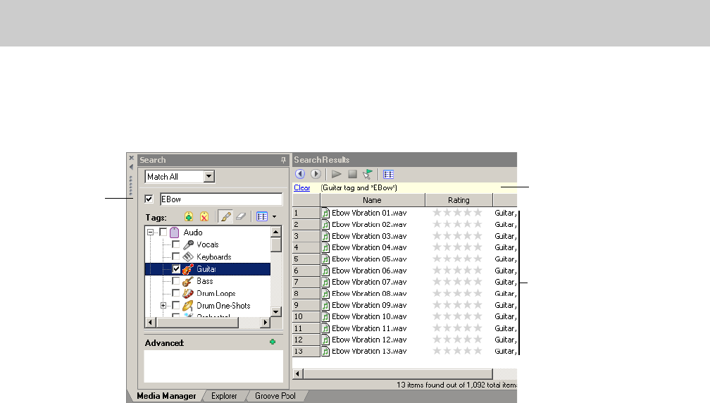The height and width of the screenshot is (403, 710).
Task: Click the file icon of Ebow Vibration 13.wav
Action: [325, 351]
